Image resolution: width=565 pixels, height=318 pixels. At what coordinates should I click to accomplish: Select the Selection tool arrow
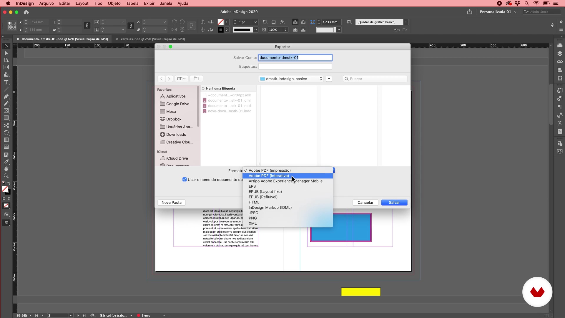pyautogui.click(x=6, y=46)
